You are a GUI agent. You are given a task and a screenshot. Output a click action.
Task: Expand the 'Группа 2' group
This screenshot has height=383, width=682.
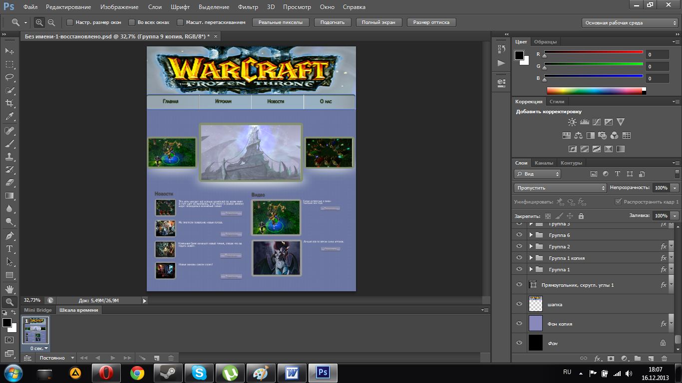click(531, 246)
